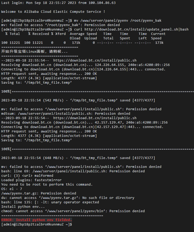Click the mv pyenv command line

tap(81, 21)
